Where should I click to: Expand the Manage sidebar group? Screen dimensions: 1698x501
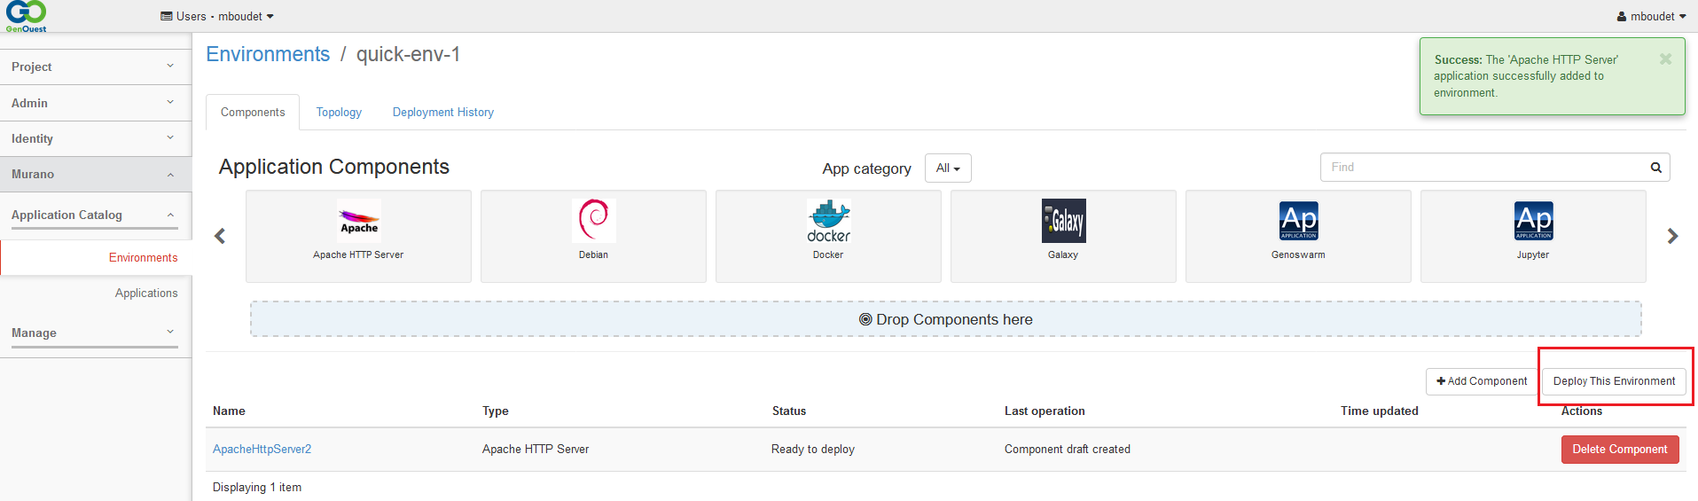coord(94,333)
